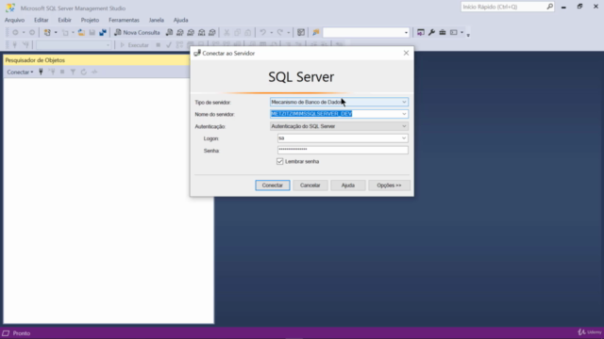Click the activity monitor icon after redo

(x=301, y=33)
